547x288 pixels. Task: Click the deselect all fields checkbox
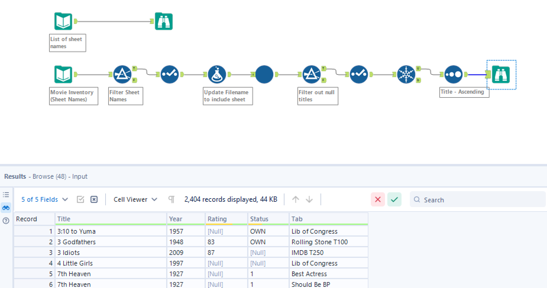point(94,199)
